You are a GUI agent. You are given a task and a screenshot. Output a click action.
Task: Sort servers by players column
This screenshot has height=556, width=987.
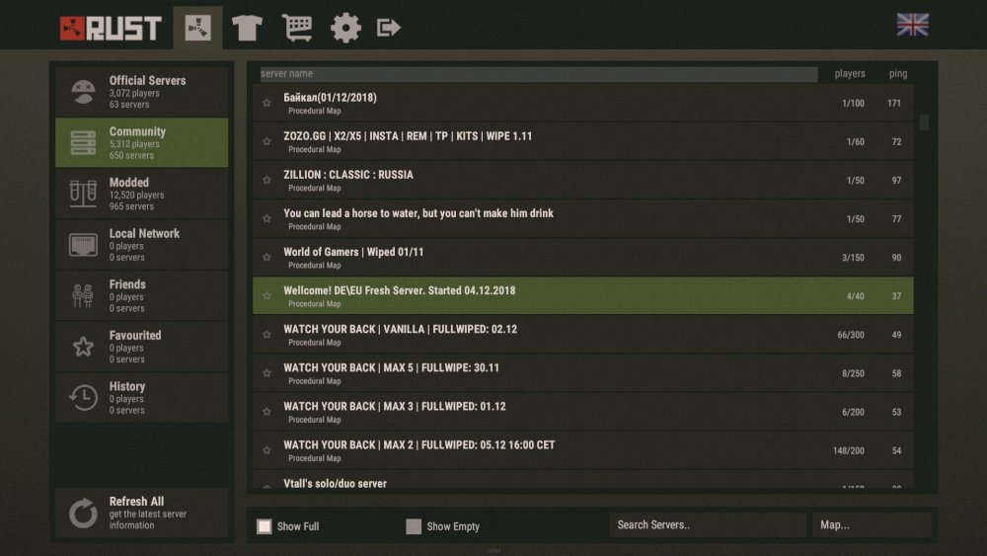point(849,74)
